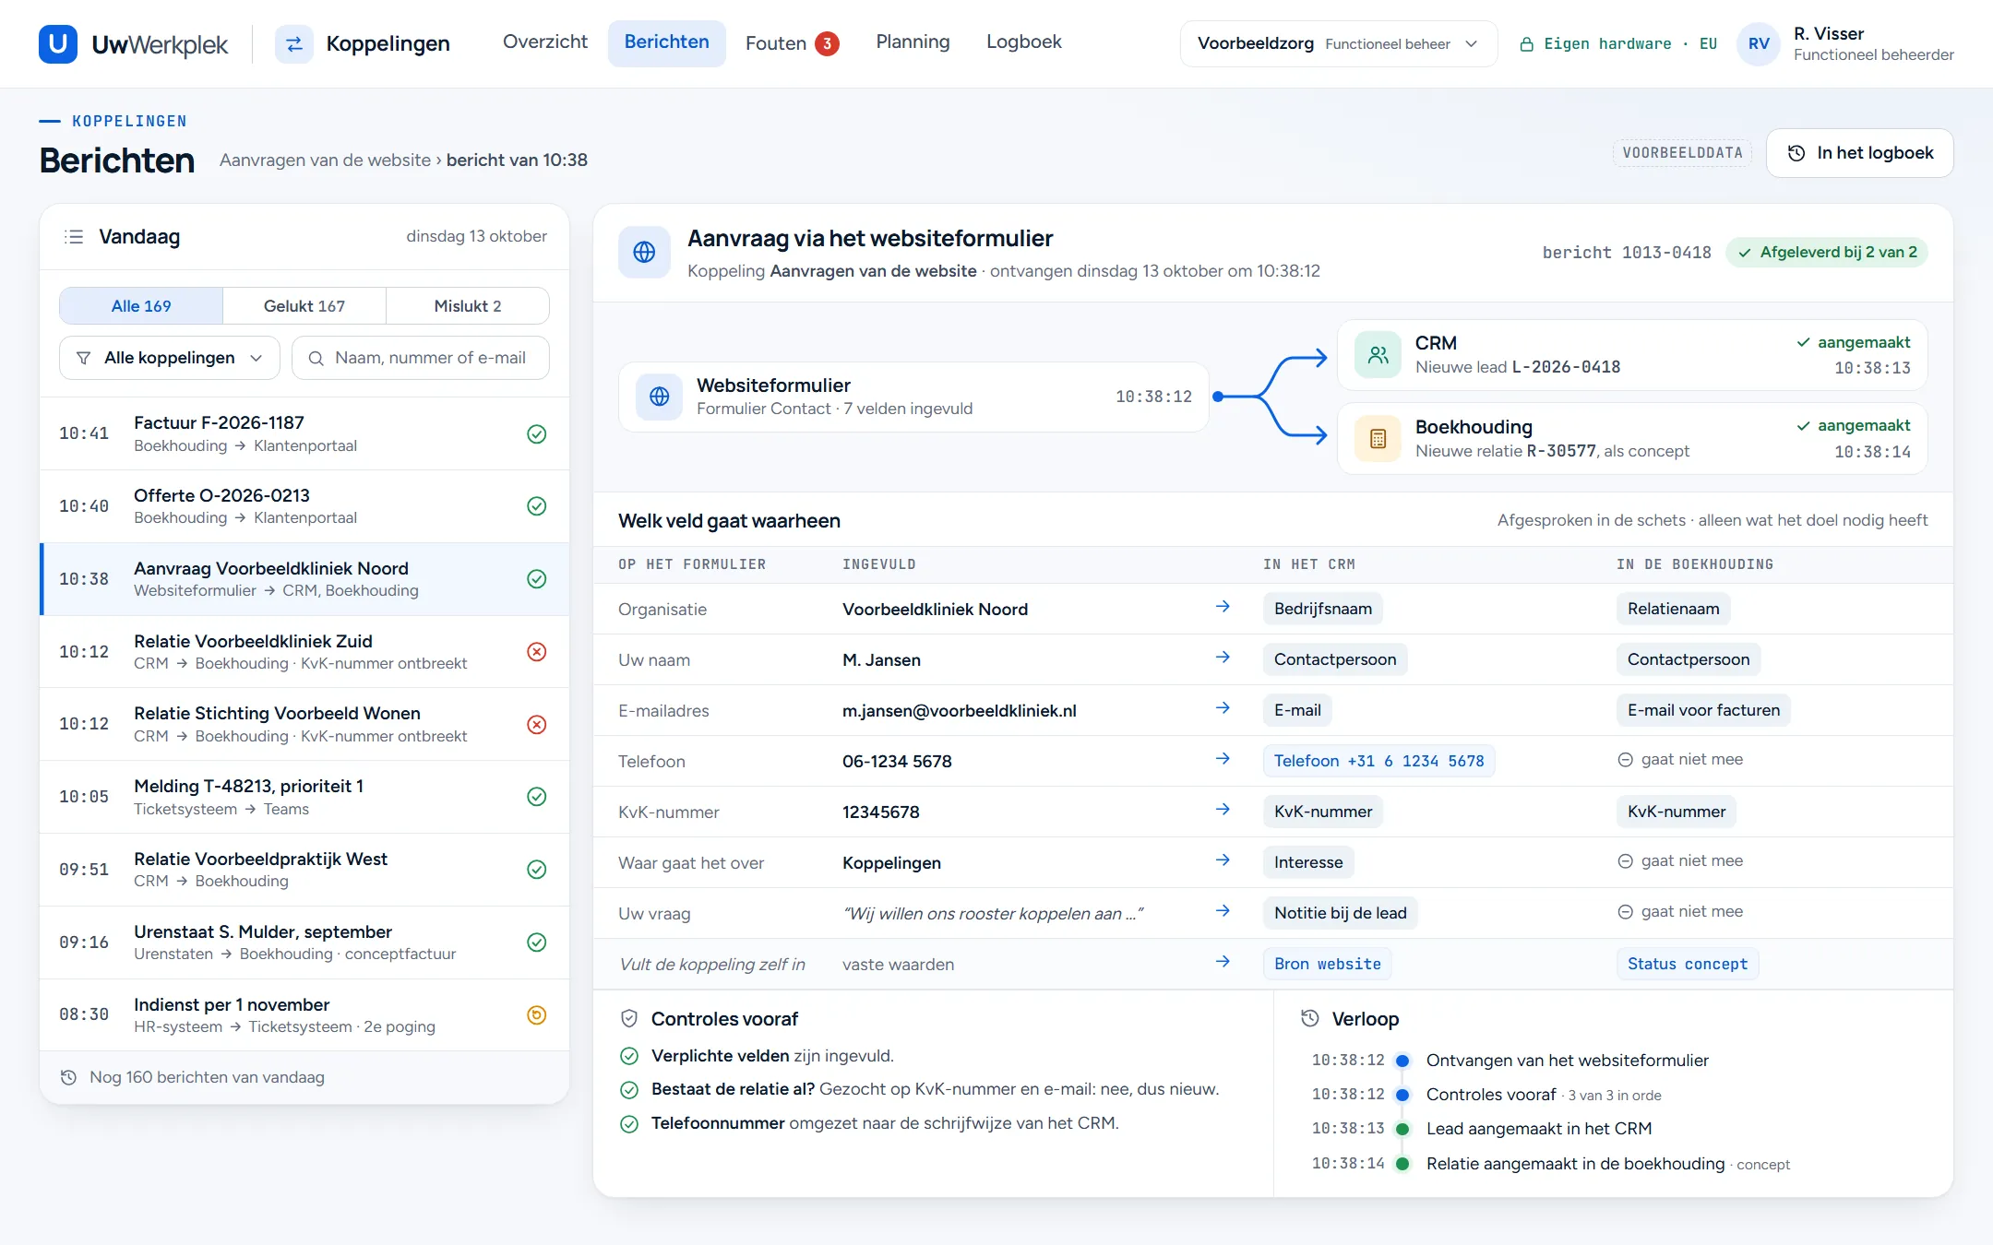Select the Alle 169 filter
The width and height of the screenshot is (1993, 1245).
(141, 306)
